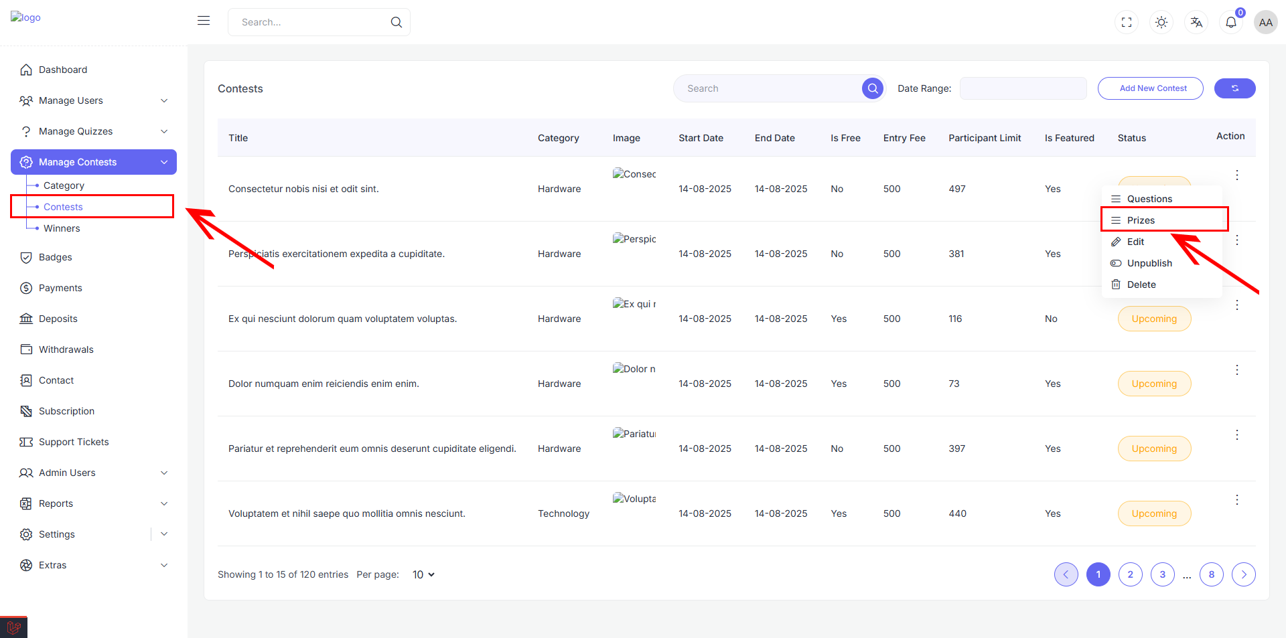Go to page 8
Screen dimensions: 1286x638
[x=1211, y=574]
